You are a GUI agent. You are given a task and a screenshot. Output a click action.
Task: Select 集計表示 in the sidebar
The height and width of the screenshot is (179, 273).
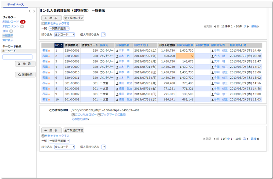[x=8, y=40]
